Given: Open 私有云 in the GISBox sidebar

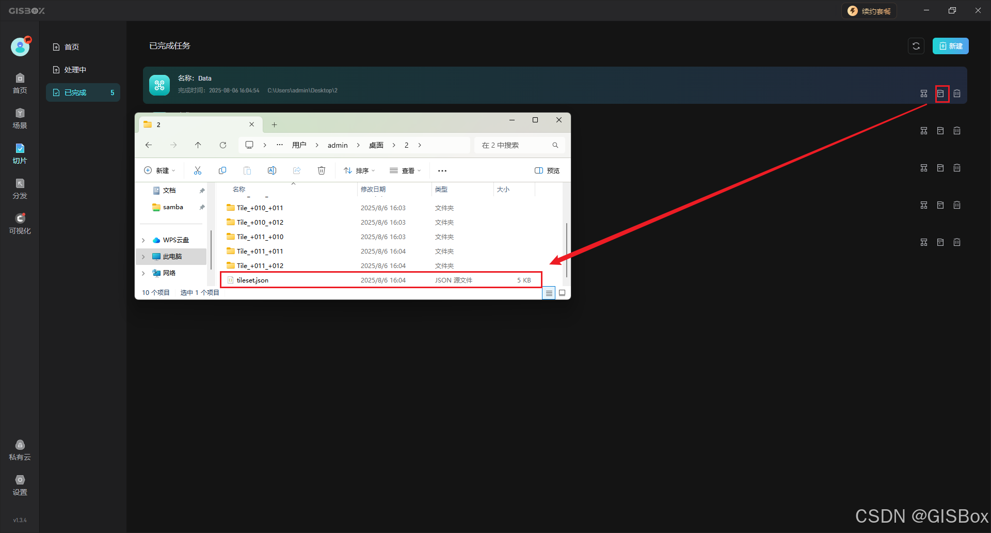Looking at the screenshot, I should tap(20, 450).
